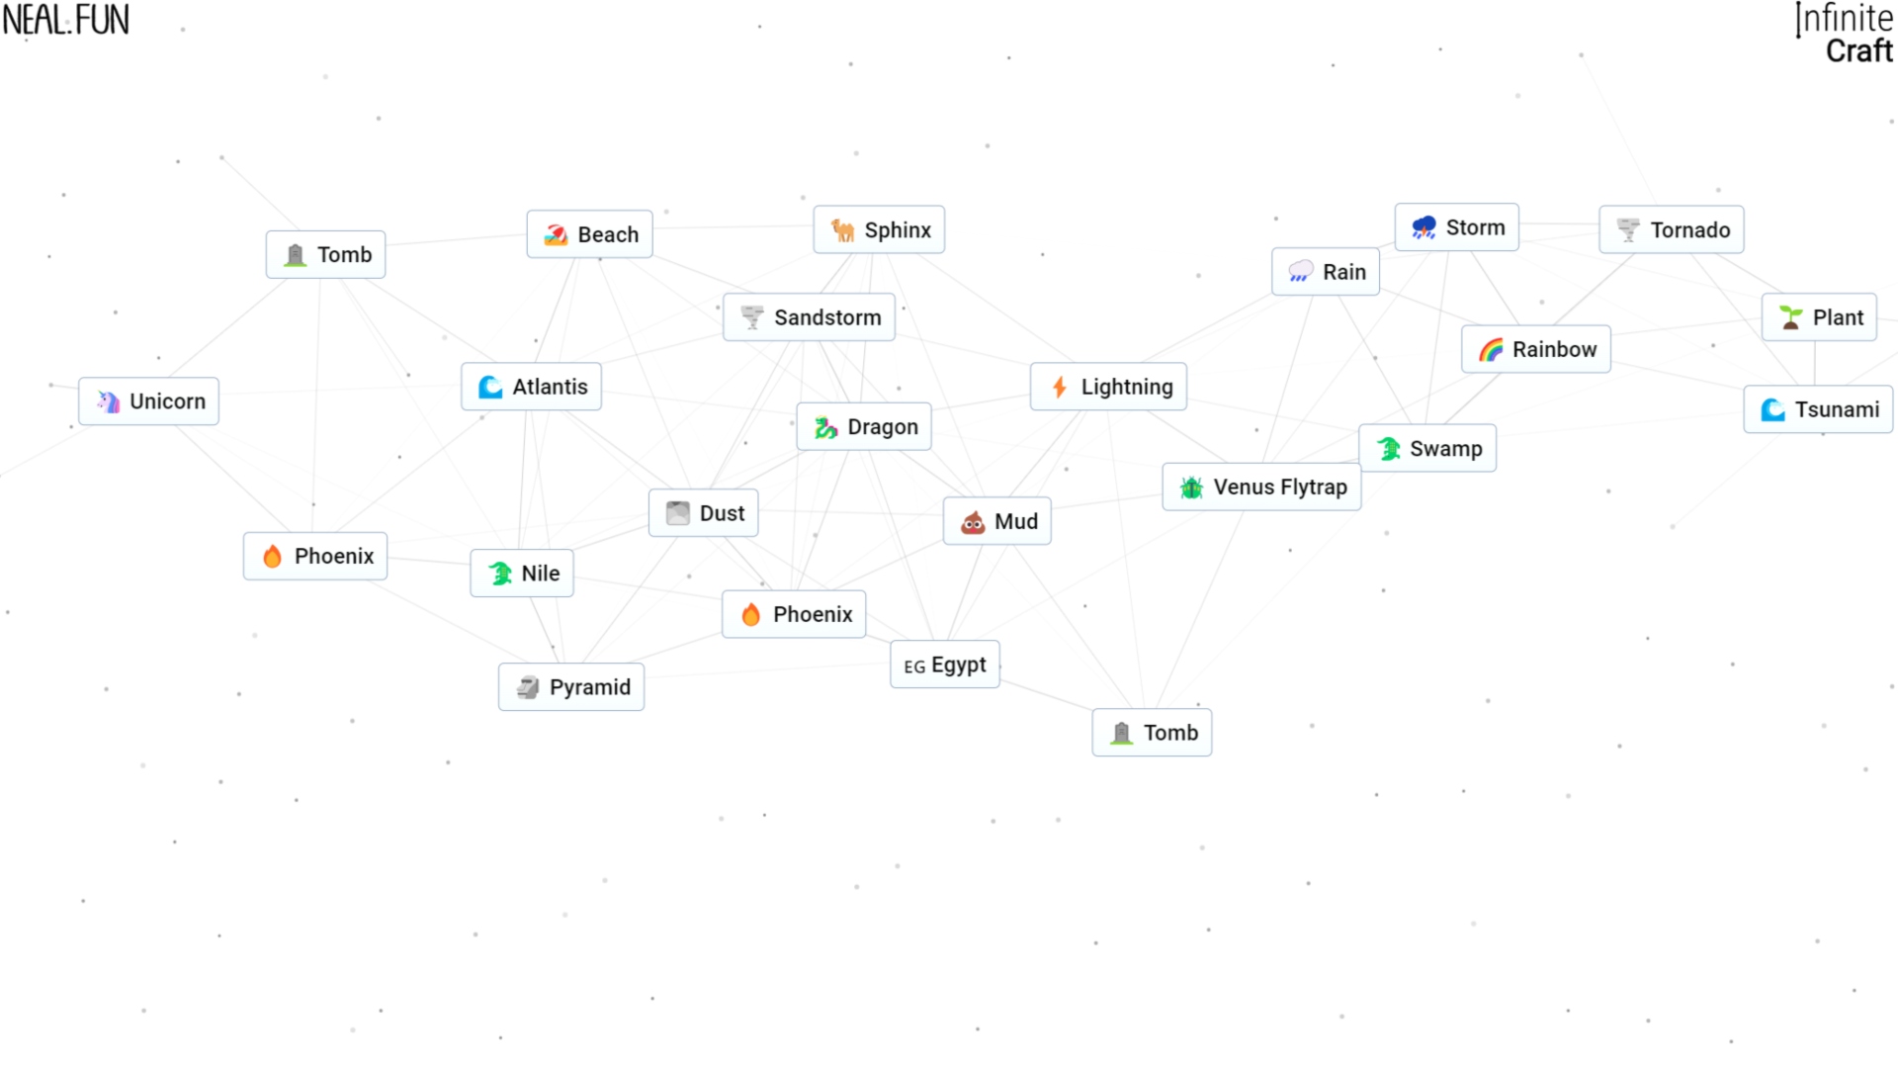This screenshot has width=1898, height=1068.
Task: Select the Egypt node element
Action: pyautogui.click(x=941, y=666)
